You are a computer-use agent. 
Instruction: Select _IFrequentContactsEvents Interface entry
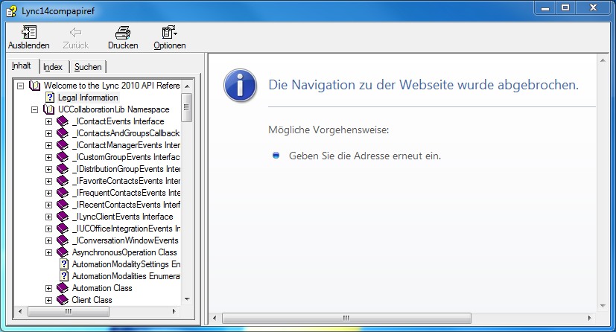[126, 193]
